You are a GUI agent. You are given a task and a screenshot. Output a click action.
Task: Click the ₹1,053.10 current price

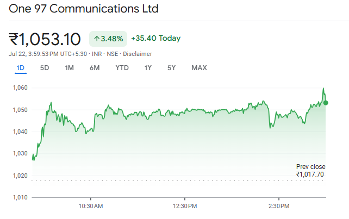45,39
